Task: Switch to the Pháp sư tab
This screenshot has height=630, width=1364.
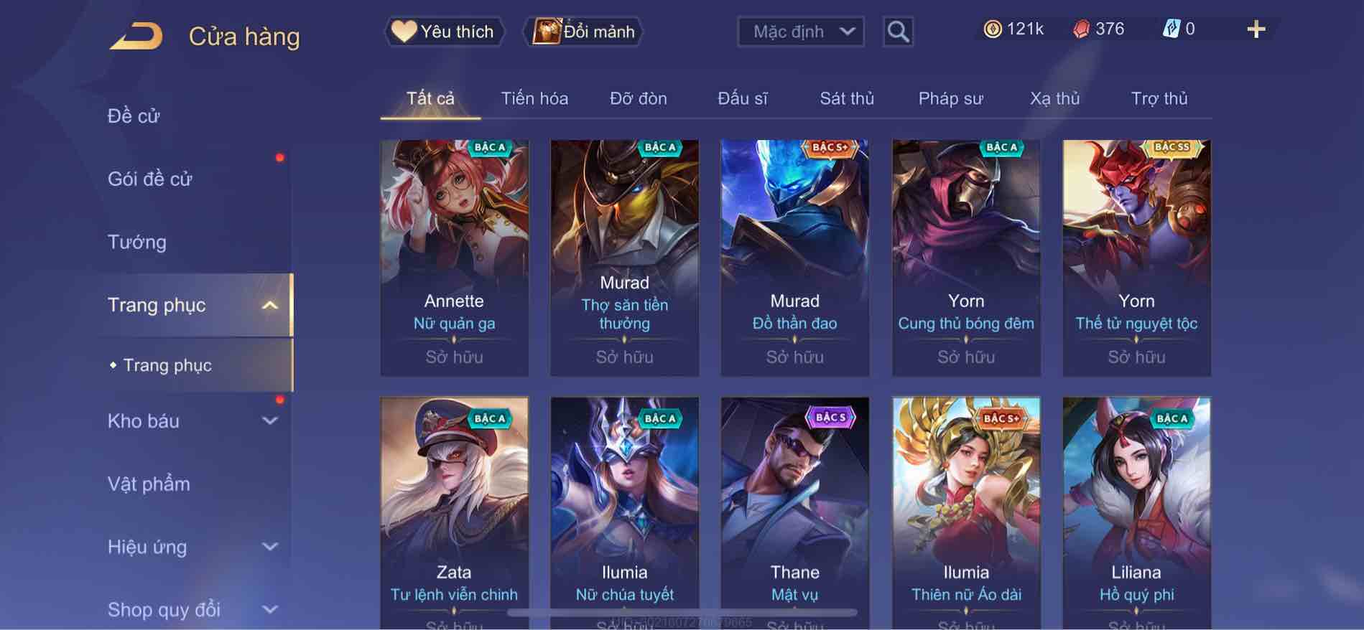Action: pyautogui.click(x=950, y=98)
